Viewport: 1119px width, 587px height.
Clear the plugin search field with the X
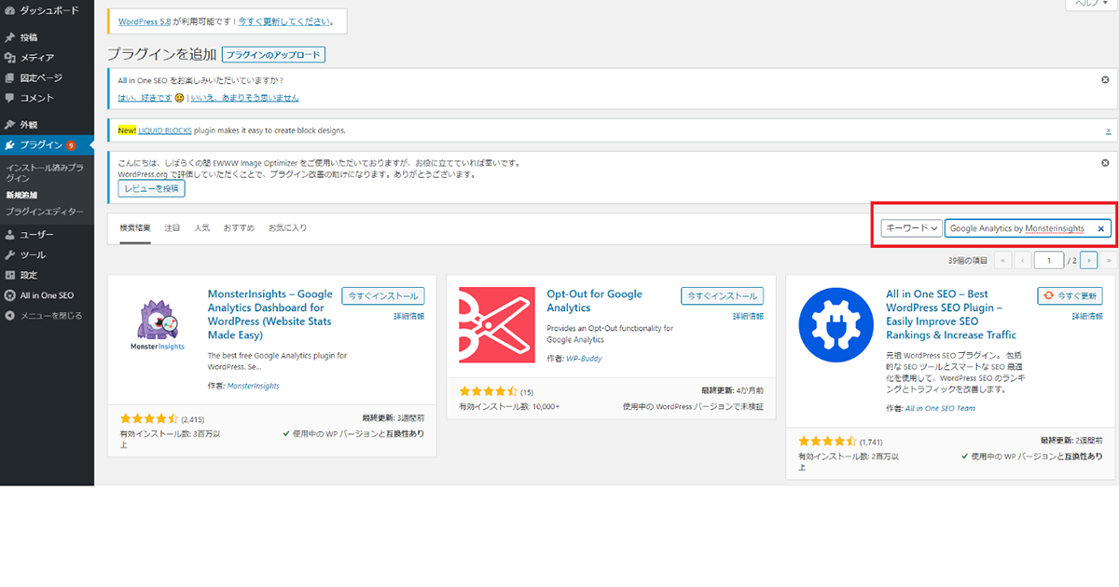[x=1100, y=227]
